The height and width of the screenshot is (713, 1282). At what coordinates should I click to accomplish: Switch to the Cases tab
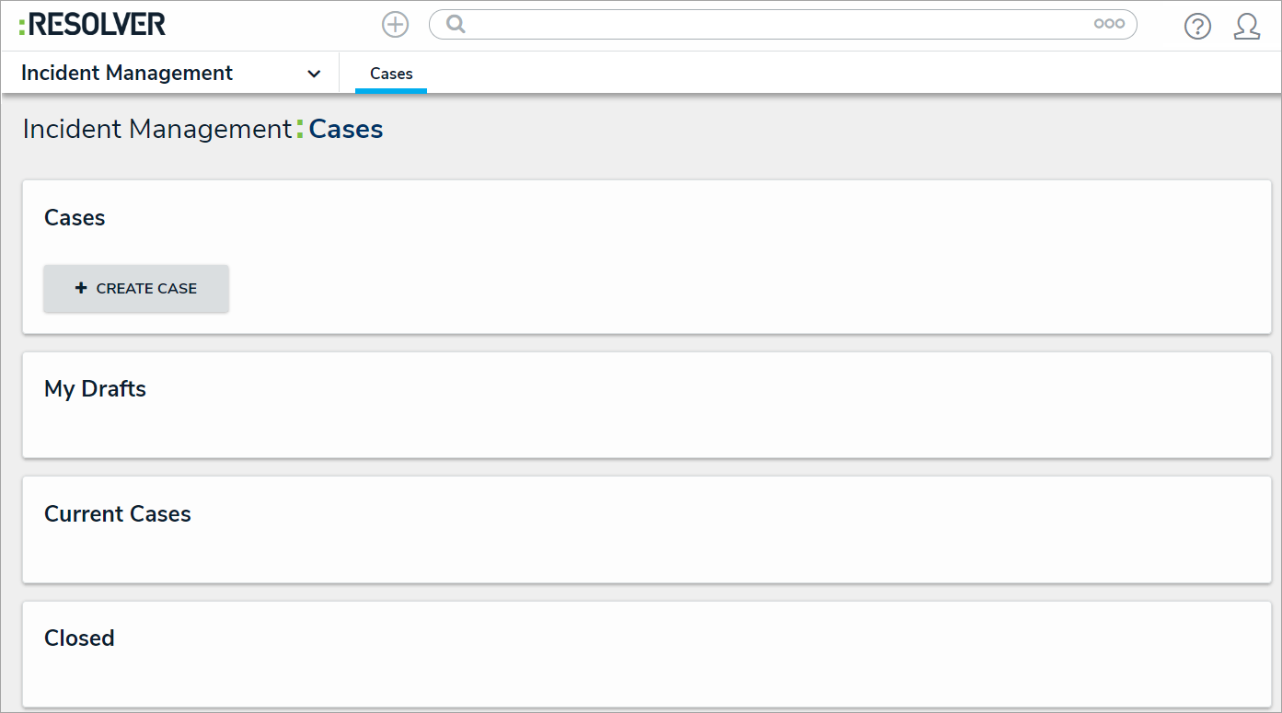391,74
